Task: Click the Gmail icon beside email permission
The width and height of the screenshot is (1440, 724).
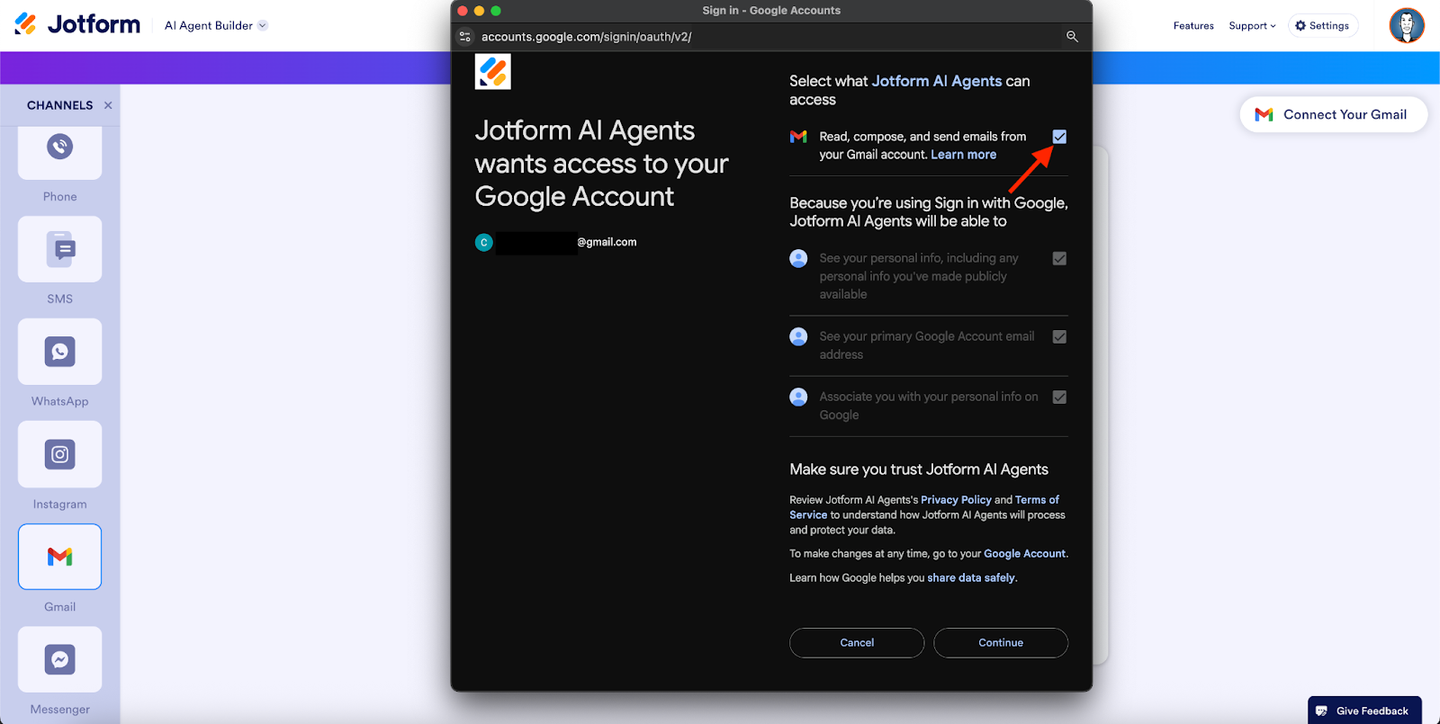Action: (798, 137)
